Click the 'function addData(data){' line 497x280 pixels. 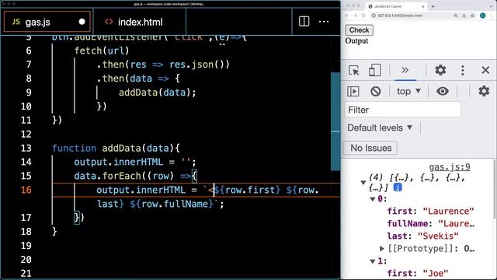click(x=116, y=149)
